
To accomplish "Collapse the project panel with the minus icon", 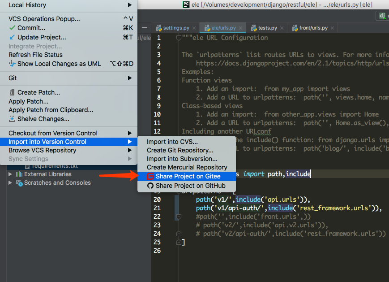I will [x=145, y=28].
